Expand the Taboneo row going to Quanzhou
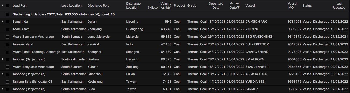350x93 pixels. tap(3, 74)
